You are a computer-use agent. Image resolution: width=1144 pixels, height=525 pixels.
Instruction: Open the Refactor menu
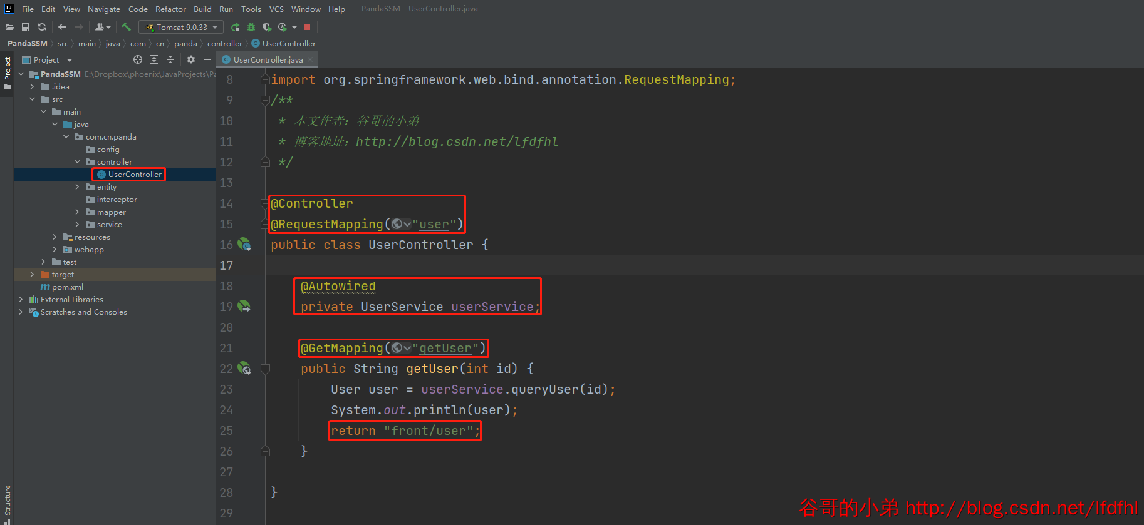coord(170,9)
